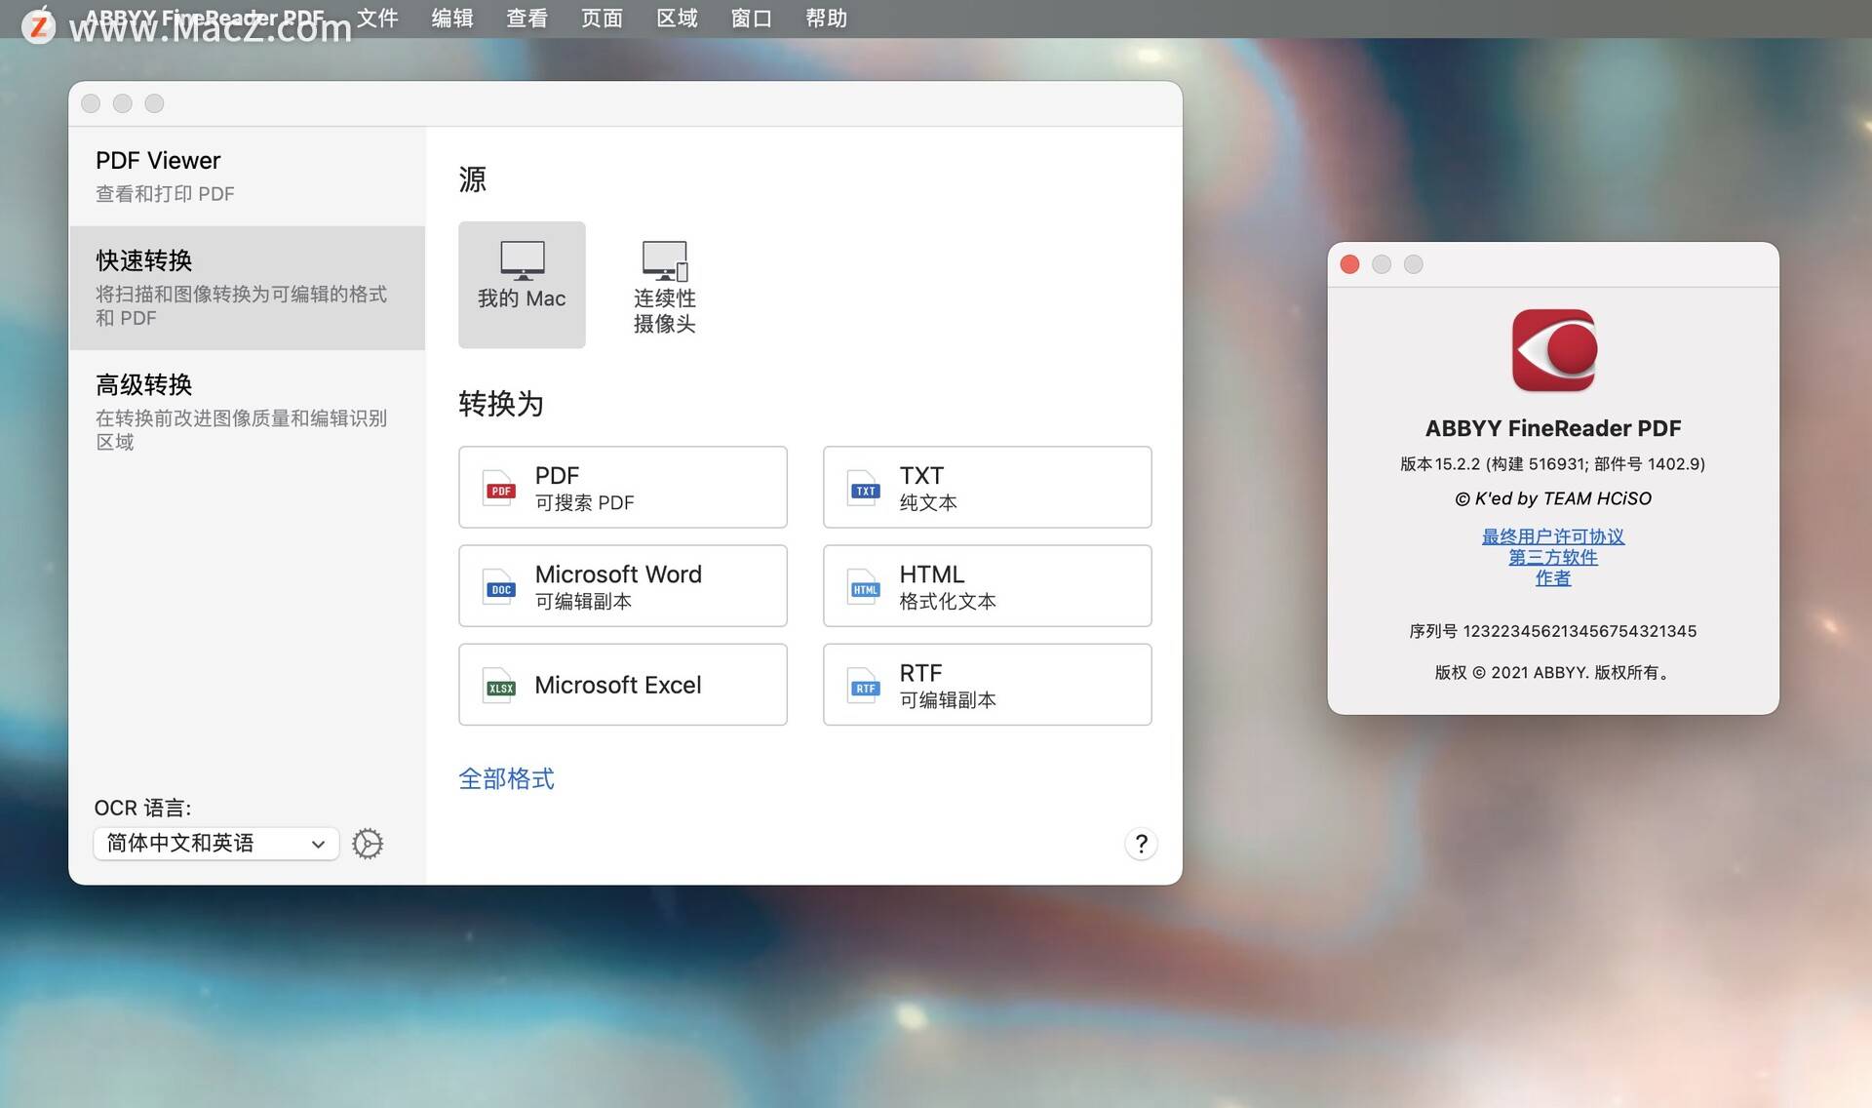The image size is (1872, 1108).
Task: Click 全部格式 link to see all formats
Action: (506, 777)
